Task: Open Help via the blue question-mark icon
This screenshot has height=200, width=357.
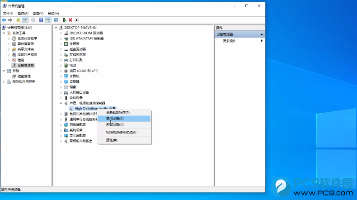Action: [x=41, y=20]
